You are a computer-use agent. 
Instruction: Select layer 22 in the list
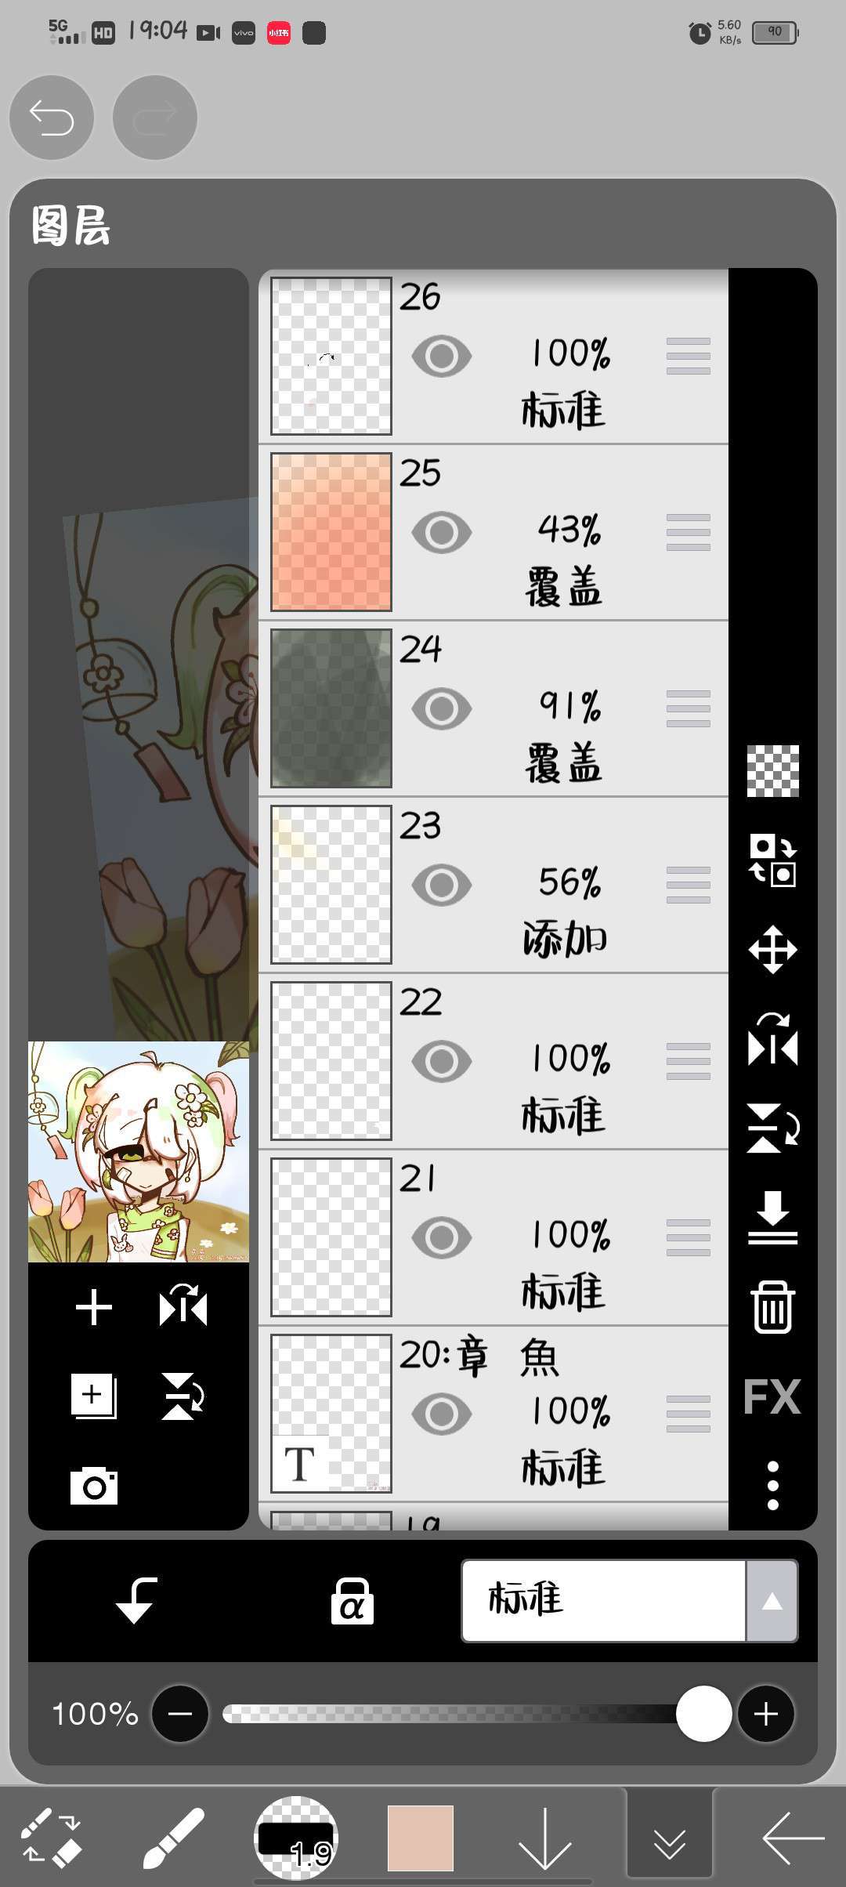click(493, 1061)
